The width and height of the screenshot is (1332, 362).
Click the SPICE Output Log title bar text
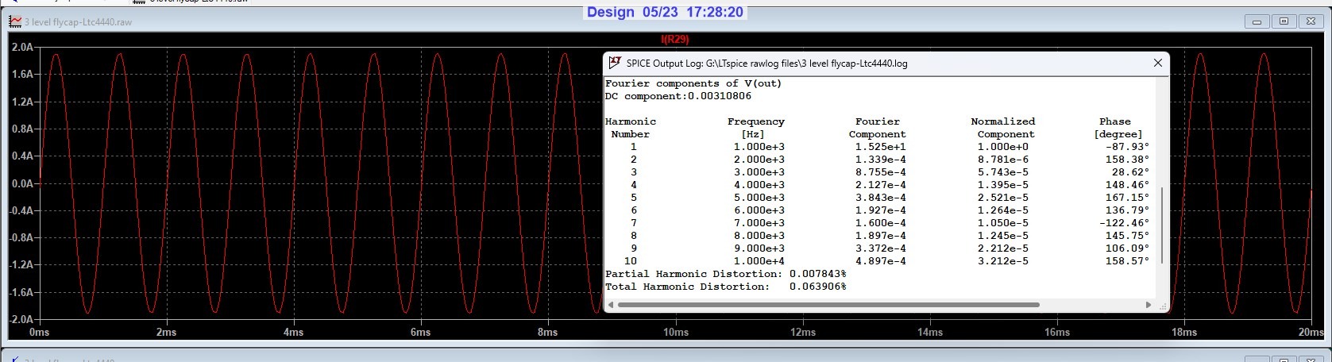coord(767,64)
